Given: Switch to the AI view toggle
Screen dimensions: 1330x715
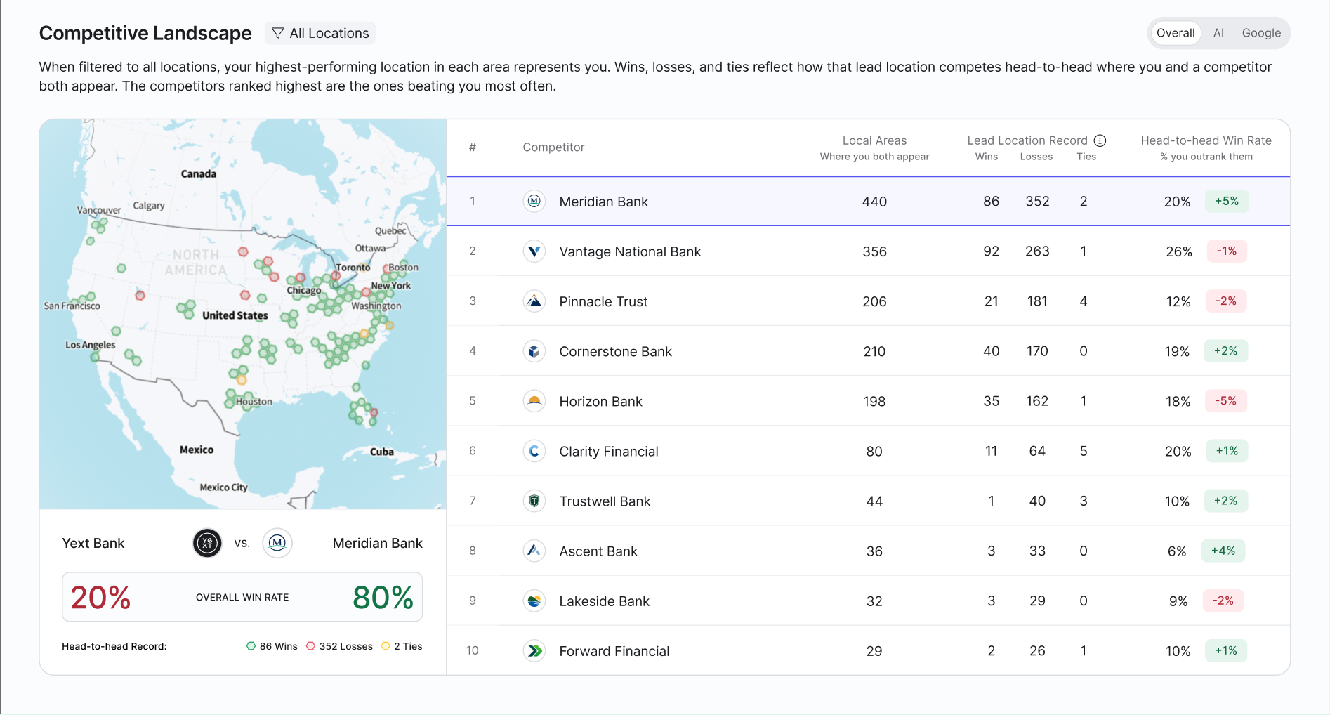Looking at the screenshot, I should (1218, 33).
